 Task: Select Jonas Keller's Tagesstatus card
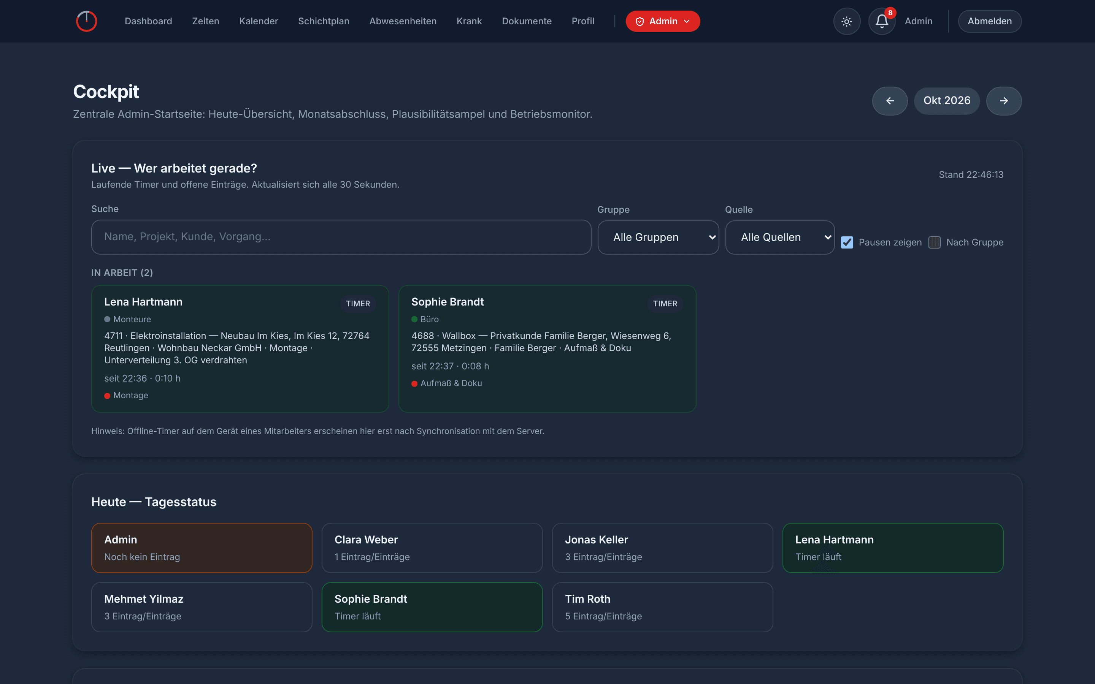pyautogui.click(x=662, y=548)
